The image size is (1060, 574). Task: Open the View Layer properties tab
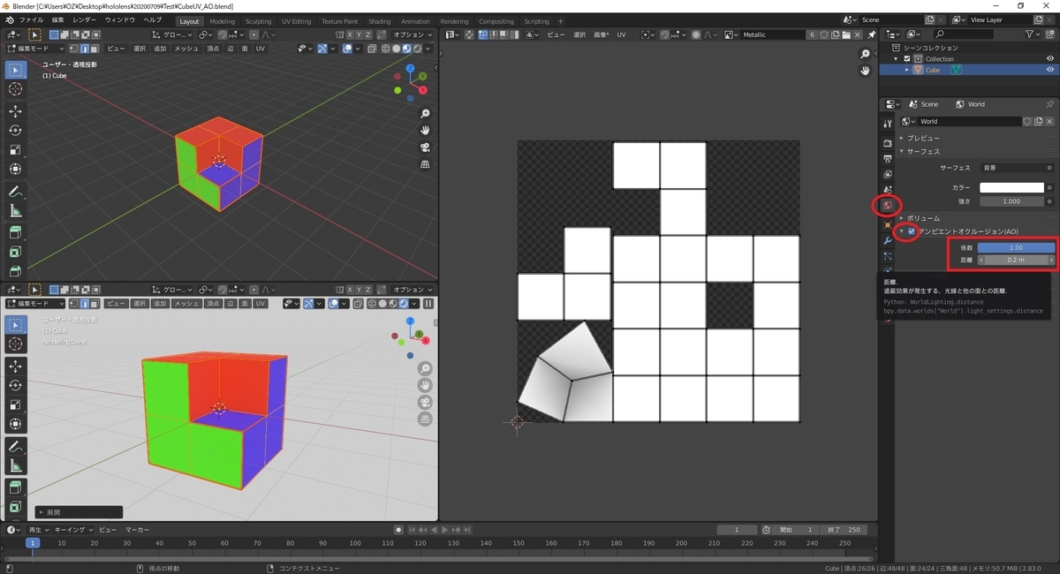tap(887, 174)
